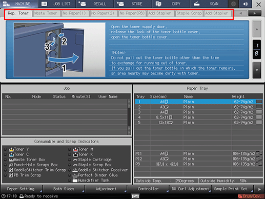
Task: Click the speaker volume icon
Action: [x=246, y=4]
